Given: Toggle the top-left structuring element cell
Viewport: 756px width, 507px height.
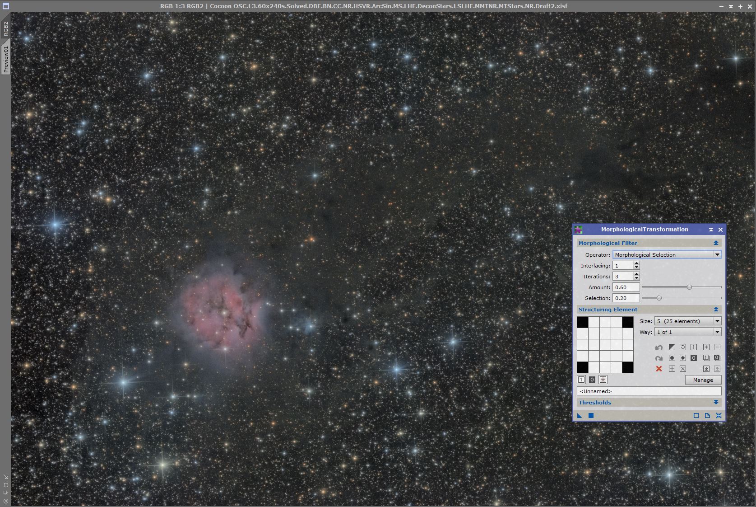Looking at the screenshot, I should (583, 322).
